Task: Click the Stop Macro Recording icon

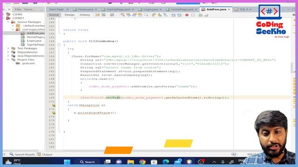Action: pyautogui.click(x=193, y=15)
